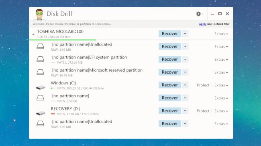Select '[no partition name]Microsoft reserved partition' text

coord(97,70)
